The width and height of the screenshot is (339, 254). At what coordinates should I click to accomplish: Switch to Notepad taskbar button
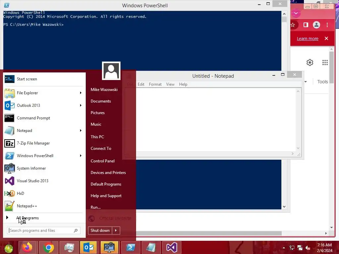[x=151, y=247]
